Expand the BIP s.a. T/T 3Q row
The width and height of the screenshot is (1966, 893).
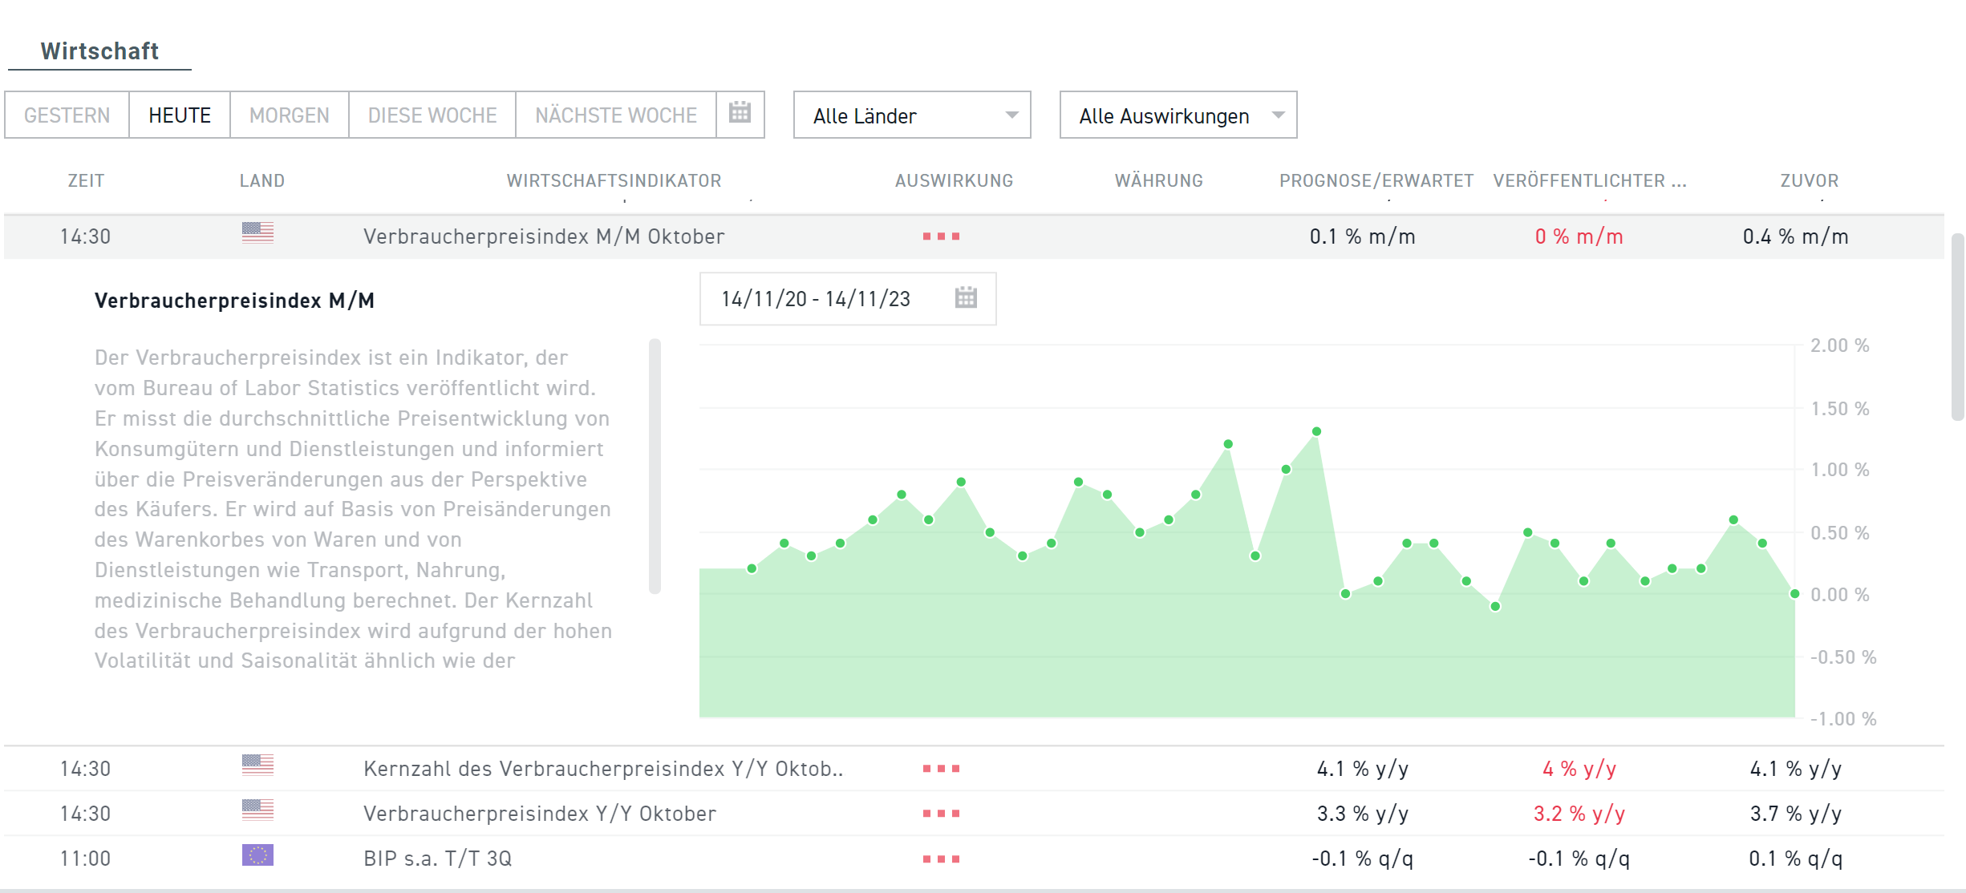click(437, 859)
